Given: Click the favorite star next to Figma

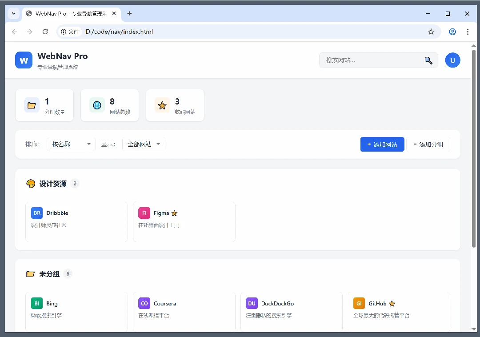Looking at the screenshot, I should click(175, 213).
